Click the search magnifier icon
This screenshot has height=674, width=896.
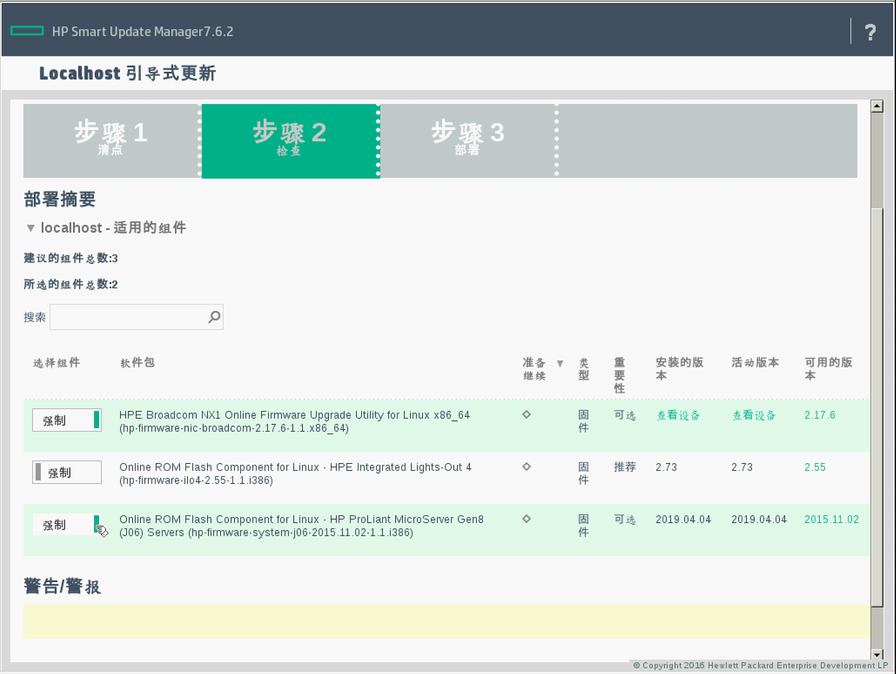coord(214,317)
